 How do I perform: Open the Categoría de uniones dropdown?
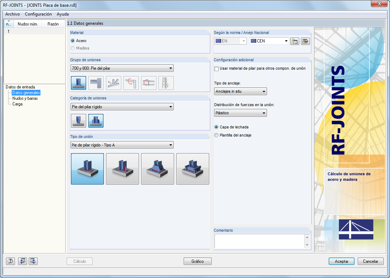pyautogui.click(x=122, y=107)
